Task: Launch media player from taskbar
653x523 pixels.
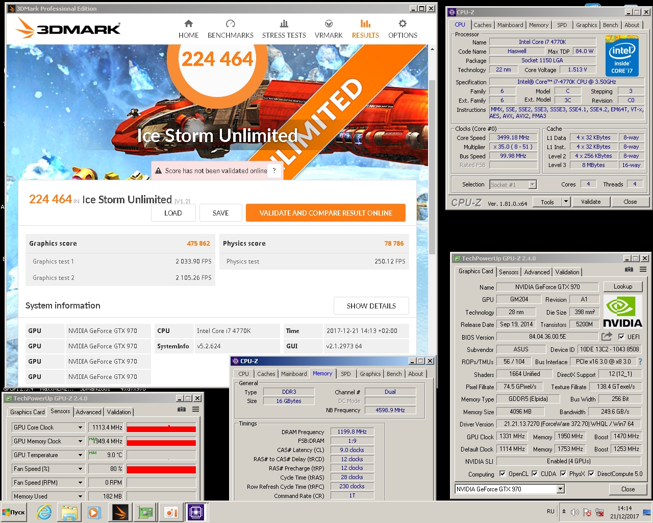Action: (94, 512)
